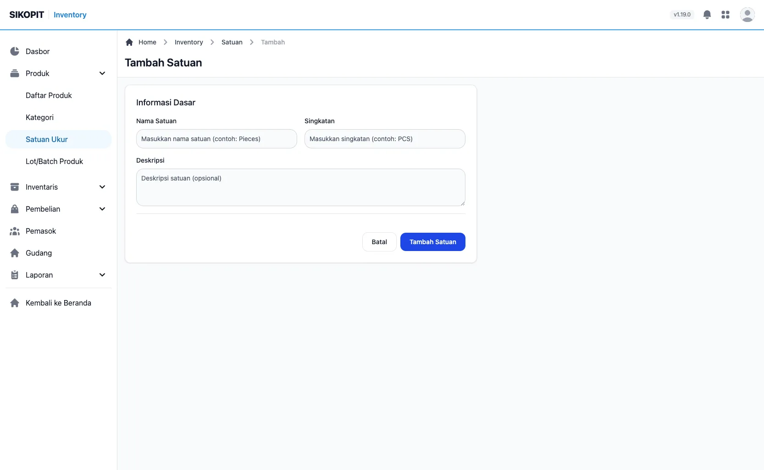Viewport: 764px width, 470px height.
Task: Collapse the Produk menu chevron
Action: 102,73
